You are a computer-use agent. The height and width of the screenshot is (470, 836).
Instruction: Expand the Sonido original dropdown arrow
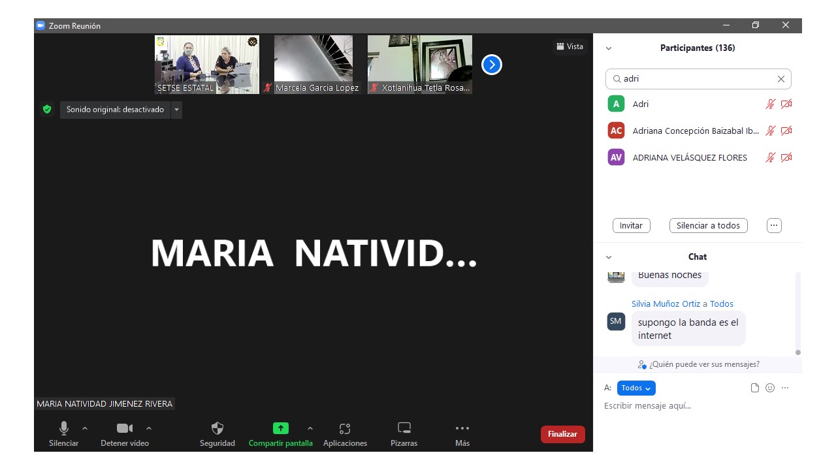(176, 110)
